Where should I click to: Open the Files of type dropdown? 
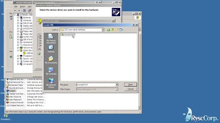click(x=117, y=89)
